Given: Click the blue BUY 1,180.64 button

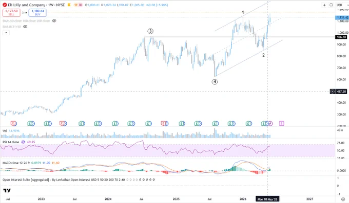Looking at the screenshot, I should click(37, 12).
